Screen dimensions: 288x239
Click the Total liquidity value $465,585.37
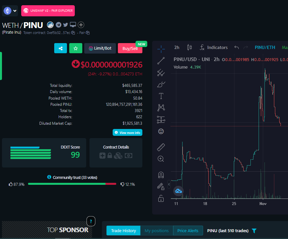(132, 86)
